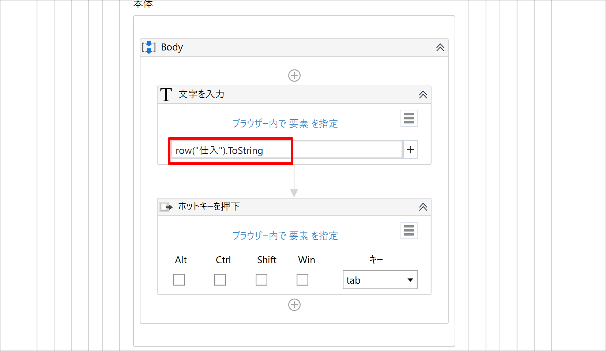
Task: Open the options menu in ホットキーを押下
Action: click(409, 231)
